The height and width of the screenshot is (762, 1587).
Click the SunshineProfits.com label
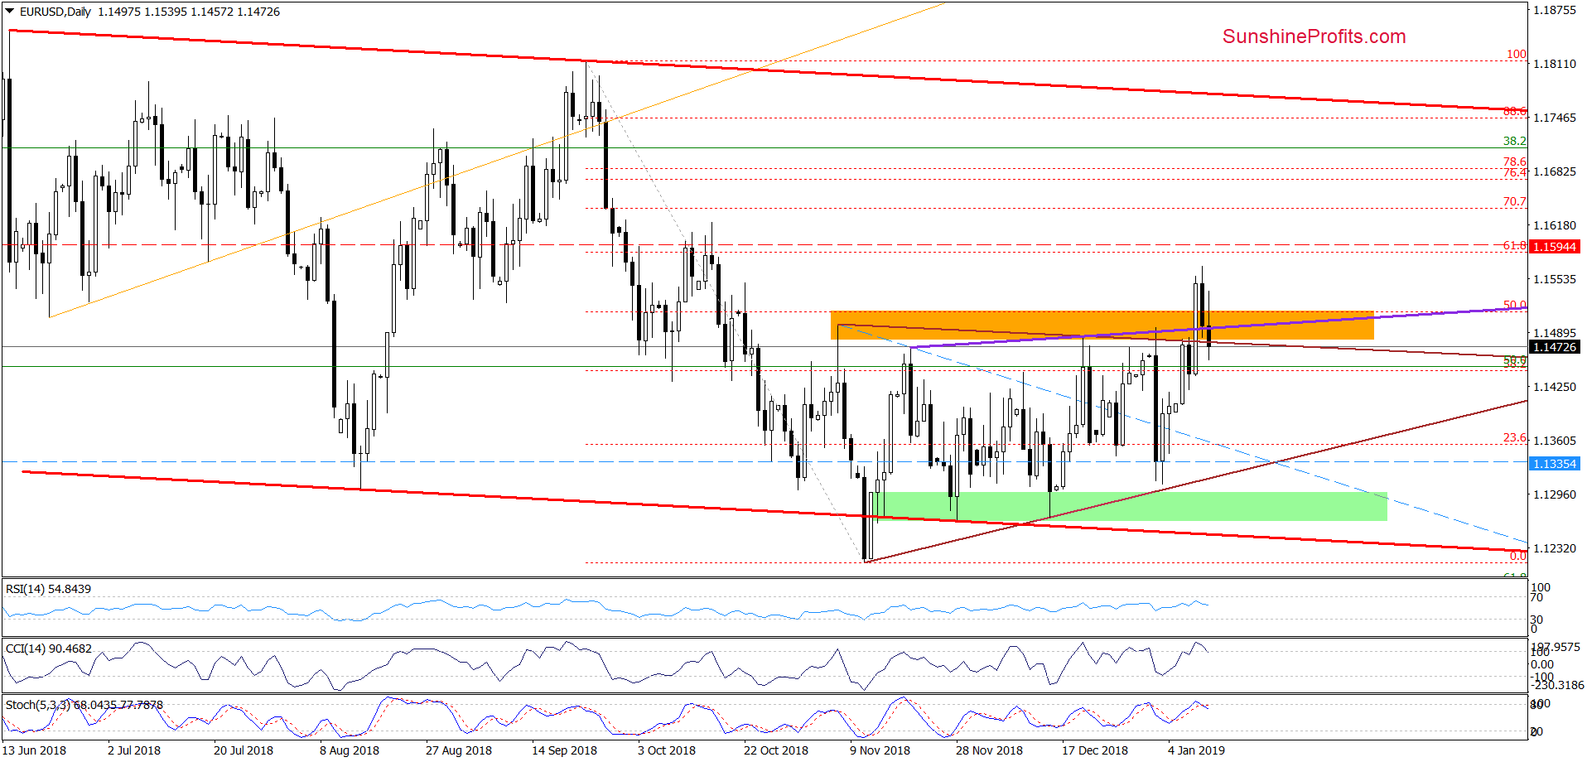(x=1314, y=36)
